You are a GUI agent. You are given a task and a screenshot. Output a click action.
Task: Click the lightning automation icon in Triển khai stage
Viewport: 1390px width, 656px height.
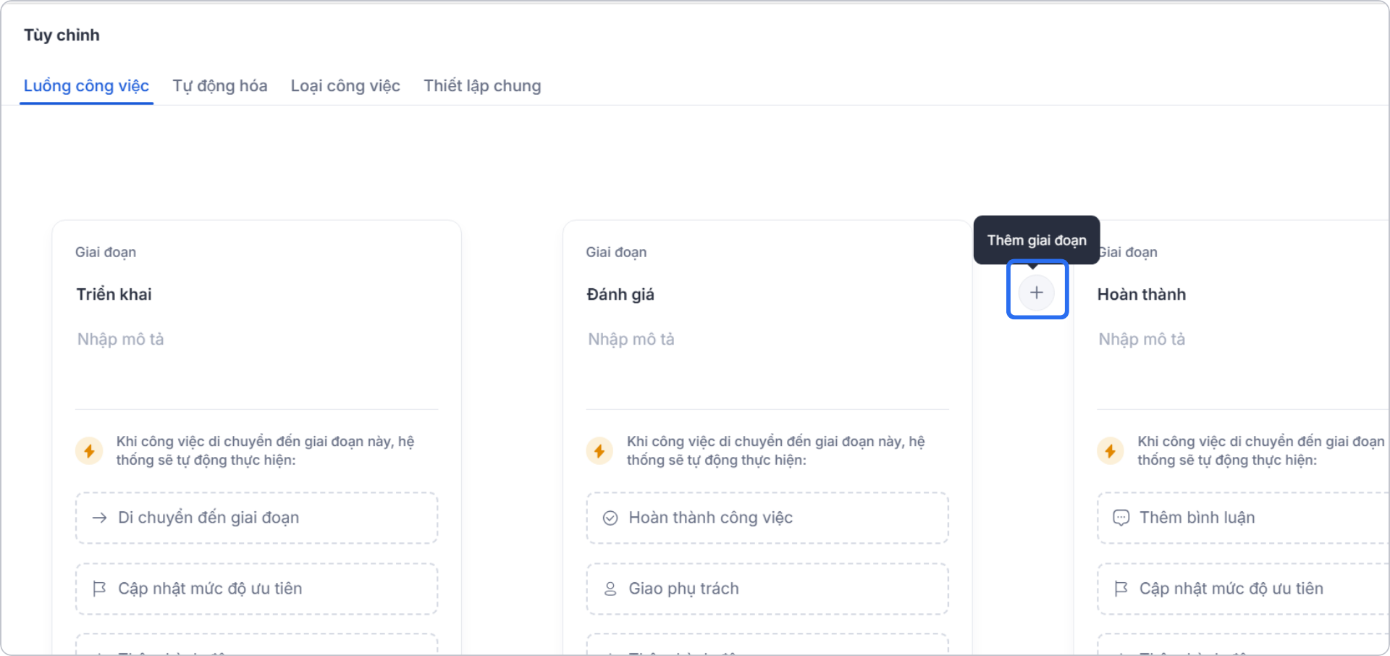(x=88, y=450)
